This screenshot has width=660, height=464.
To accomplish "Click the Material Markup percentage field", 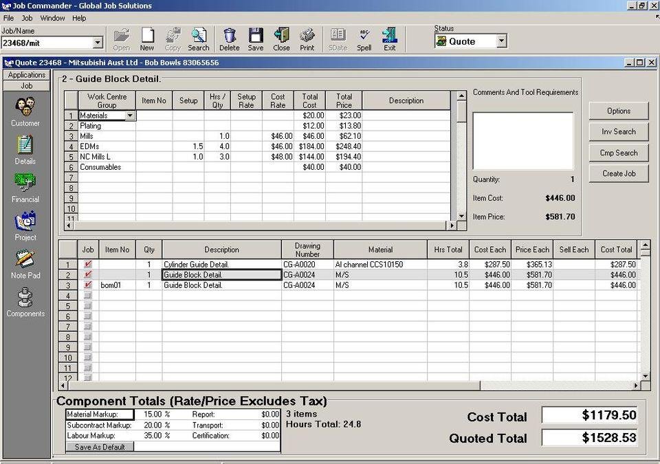I will pos(151,415).
